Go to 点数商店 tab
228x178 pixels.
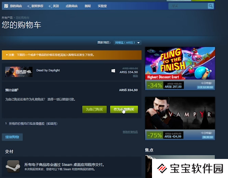point(71,6)
